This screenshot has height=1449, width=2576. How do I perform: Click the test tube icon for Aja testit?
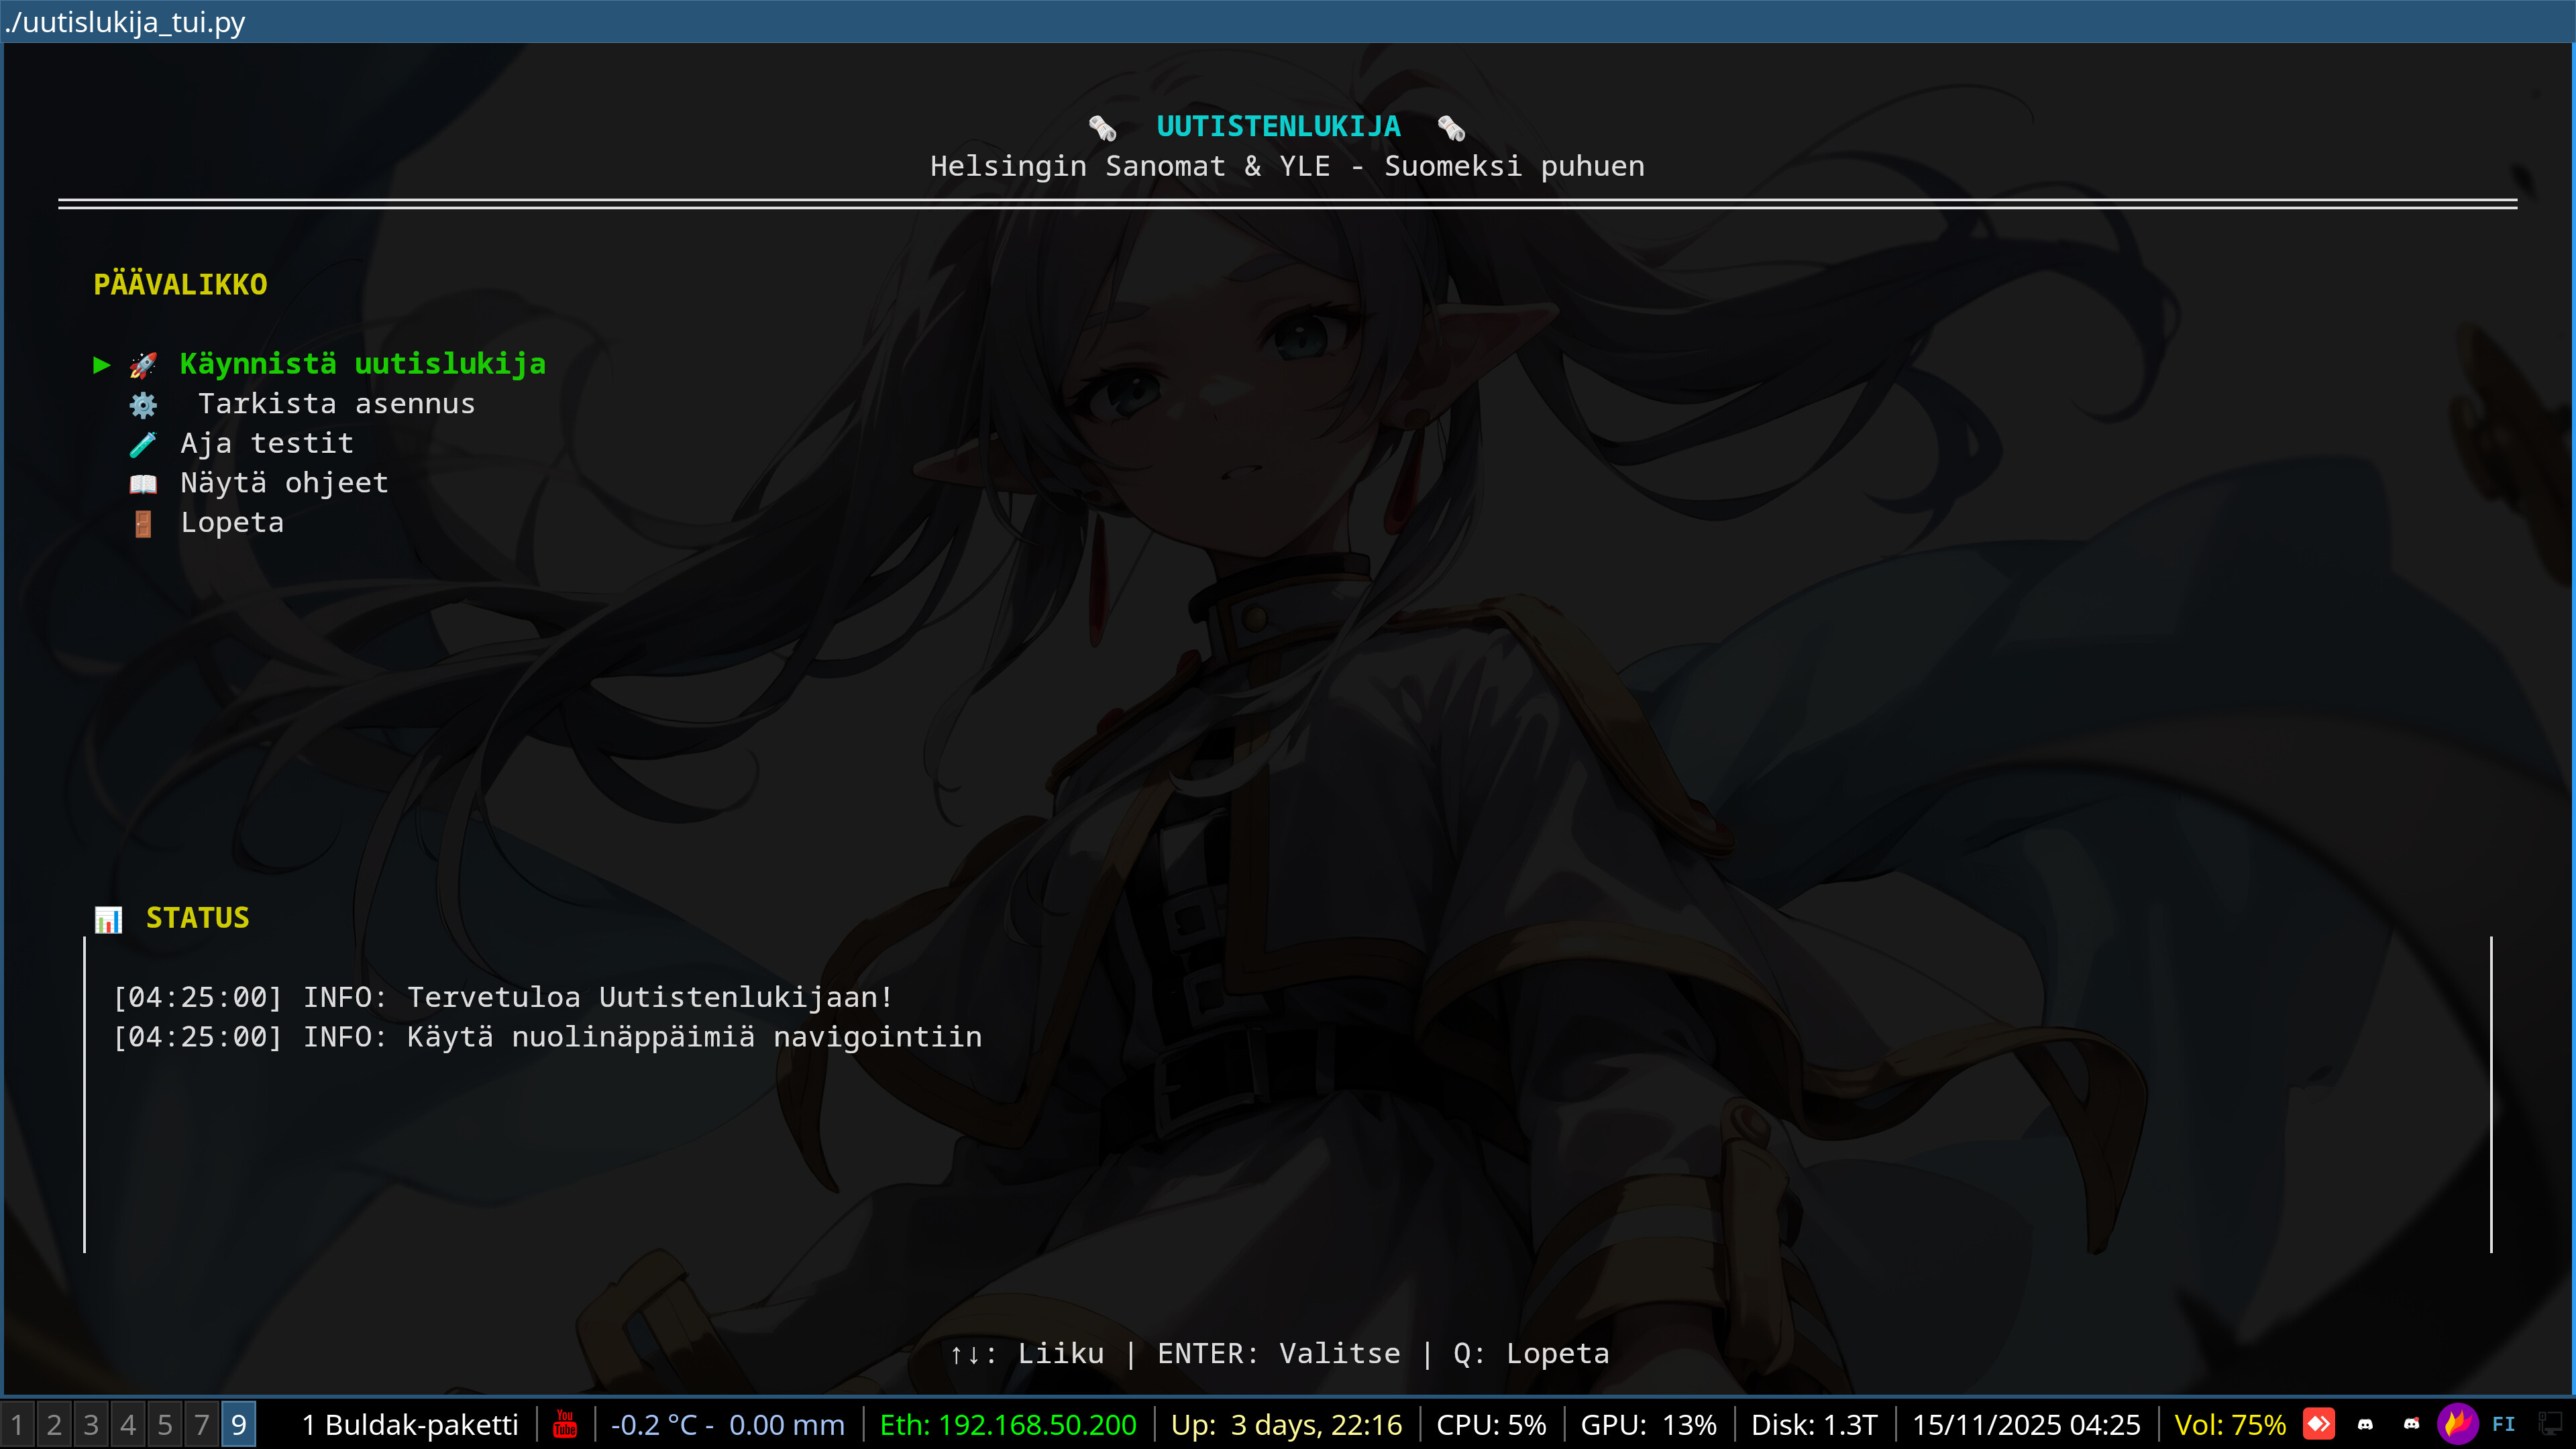pos(143,444)
